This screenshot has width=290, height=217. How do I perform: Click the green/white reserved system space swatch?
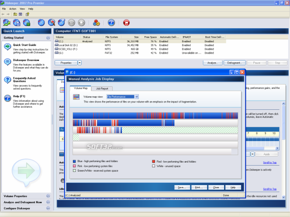[74, 170]
